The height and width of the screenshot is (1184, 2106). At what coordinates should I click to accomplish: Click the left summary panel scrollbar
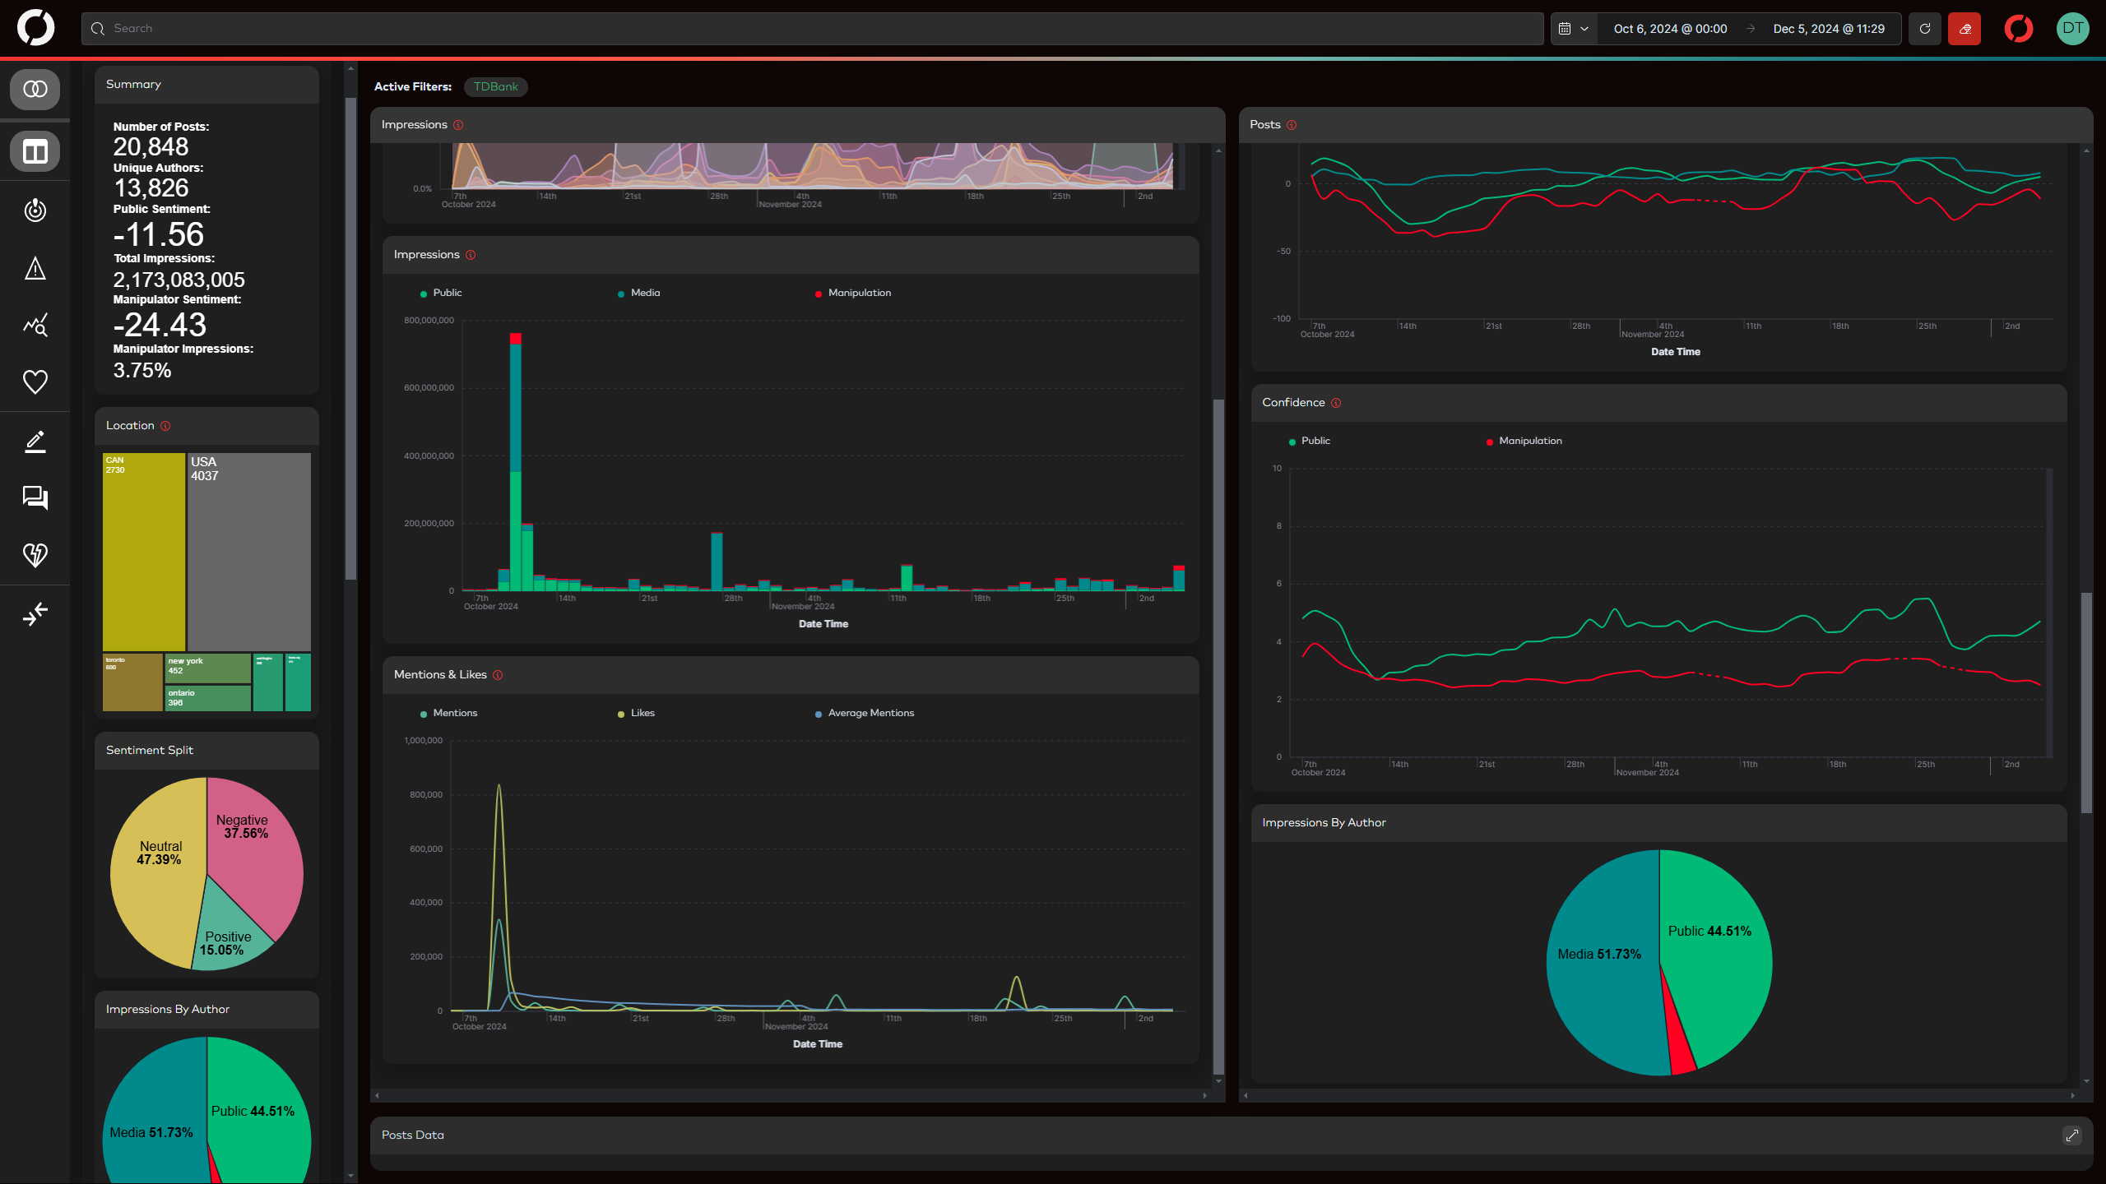click(x=350, y=339)
